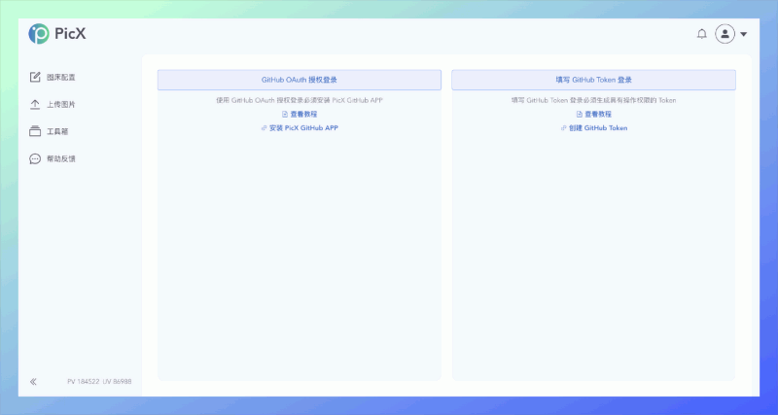Open 查看教程 link under GitHub OAuth
778x415 pixels.
[300, 114]
